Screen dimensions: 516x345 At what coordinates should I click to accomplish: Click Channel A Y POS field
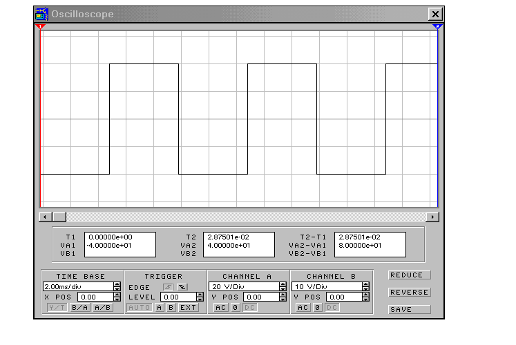pyautogui.click(x=261, y=297)
